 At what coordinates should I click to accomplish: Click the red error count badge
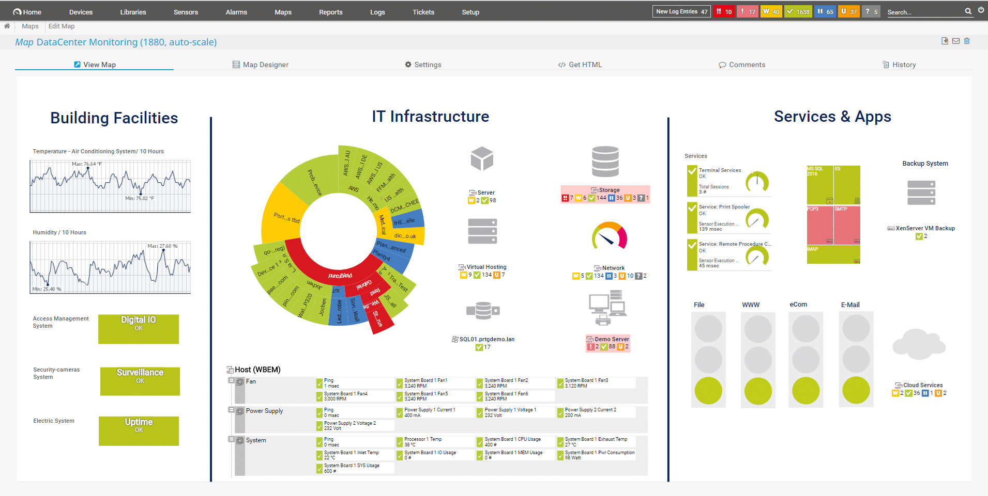point(723,11)
